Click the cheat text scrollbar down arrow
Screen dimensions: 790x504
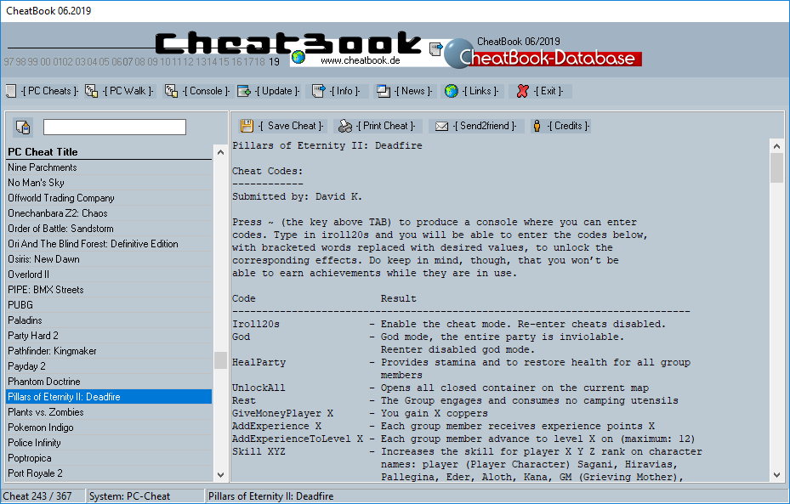[776, 474]
